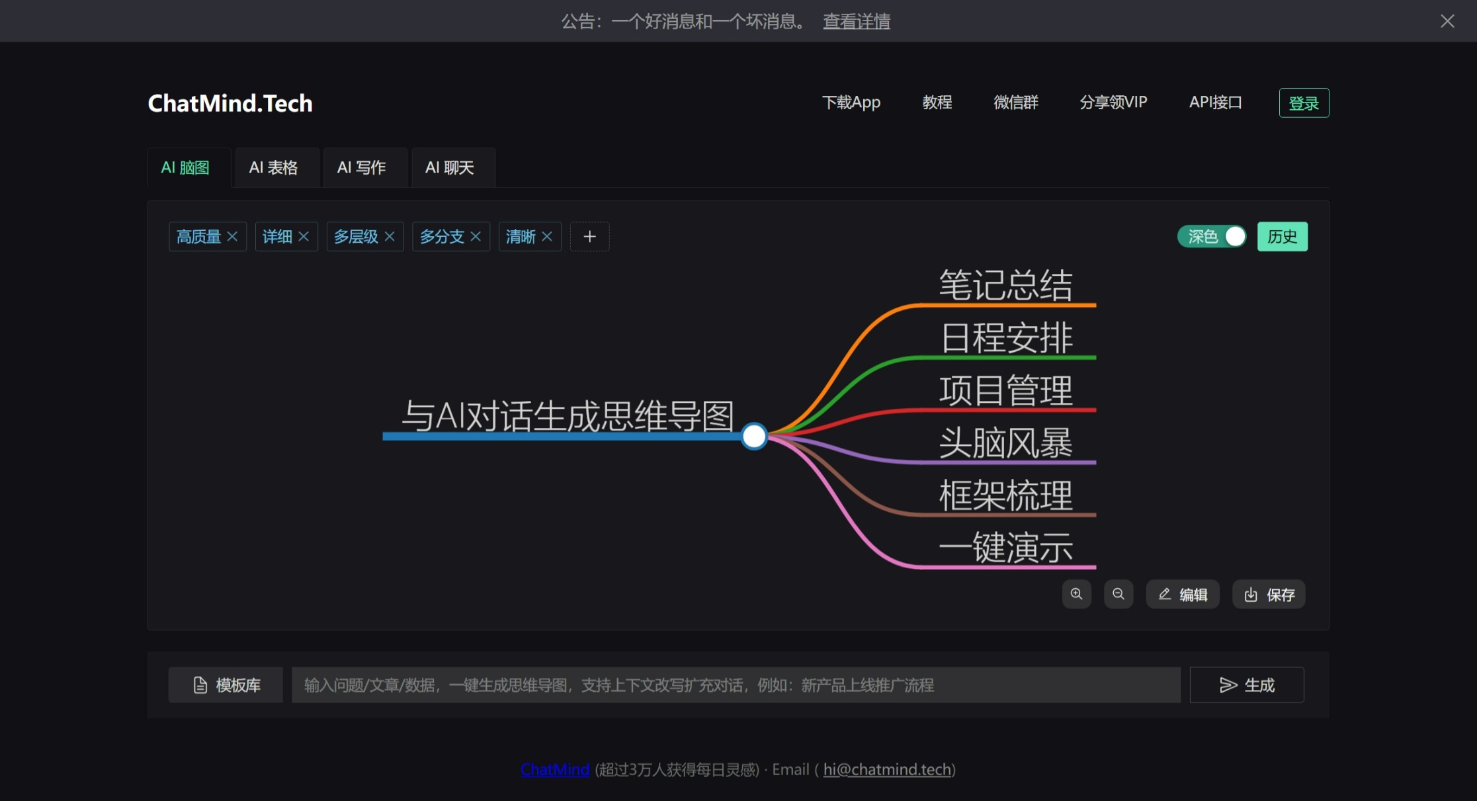The image size is (1477, 801).
Task: Switch to the AI 写作 tab
Action: pos(362,167)
